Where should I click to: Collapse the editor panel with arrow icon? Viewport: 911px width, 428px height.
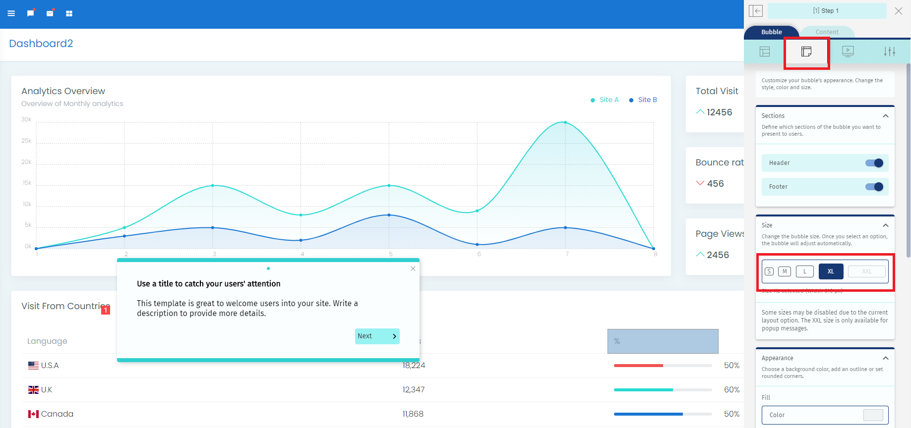click(756, 11)
